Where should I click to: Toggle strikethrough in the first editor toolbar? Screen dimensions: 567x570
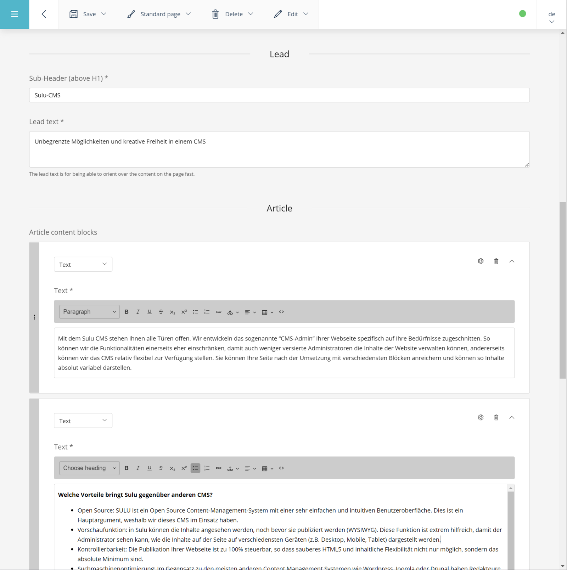pyautogui.click(x=161, y=312)
